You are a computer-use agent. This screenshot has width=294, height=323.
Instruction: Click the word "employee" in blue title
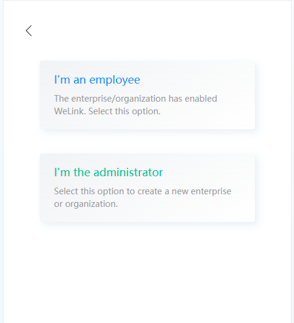(x=115, y=80)
